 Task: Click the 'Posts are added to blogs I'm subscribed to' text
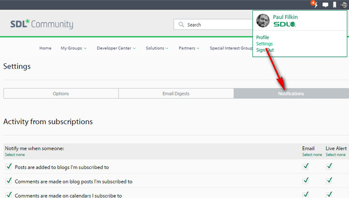pos(62,167)
